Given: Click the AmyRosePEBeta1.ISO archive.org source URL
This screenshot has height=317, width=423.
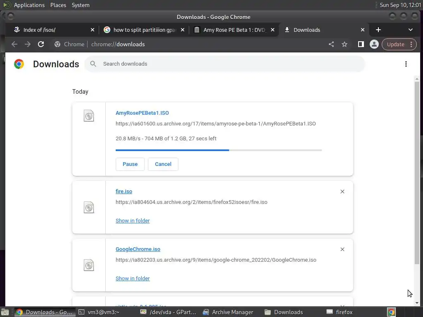Looking at the screenshot, I should pos(216,124).
